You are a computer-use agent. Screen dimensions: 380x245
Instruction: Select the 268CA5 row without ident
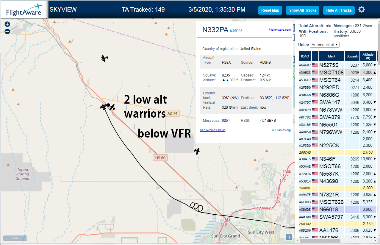tap(338, 152)
